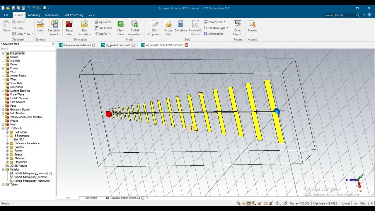The height and width of the screenshot is (211, 375).
Task: Collapse the Farfields tree node
Action: point(3,170)
